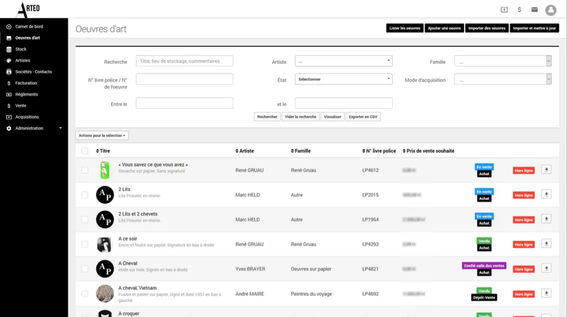This screenshot has width=567, height=317.
Task: Click the dollar sign icon in header
Action: [519, 10]
